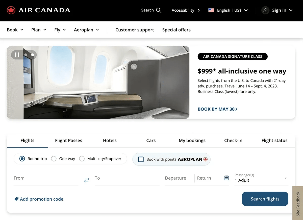This screenshot has width=303, height=220.
Task: Click the promotion code tag icon
Action: coord(16,199)
